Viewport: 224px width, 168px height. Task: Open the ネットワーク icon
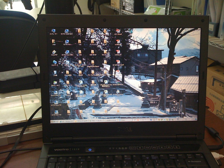click(55, 63)
